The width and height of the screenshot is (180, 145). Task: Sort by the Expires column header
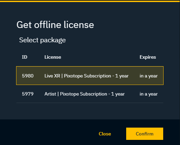148,57
